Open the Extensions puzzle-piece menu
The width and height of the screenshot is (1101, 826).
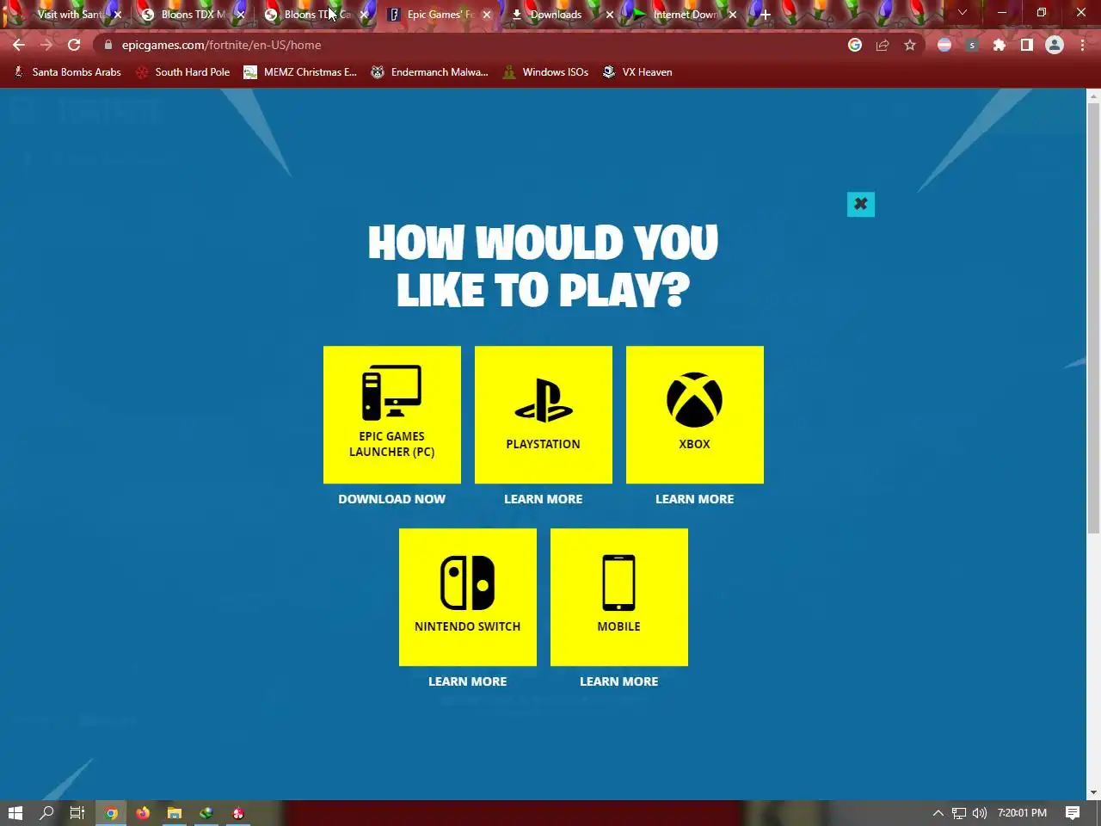point(1000,45)
